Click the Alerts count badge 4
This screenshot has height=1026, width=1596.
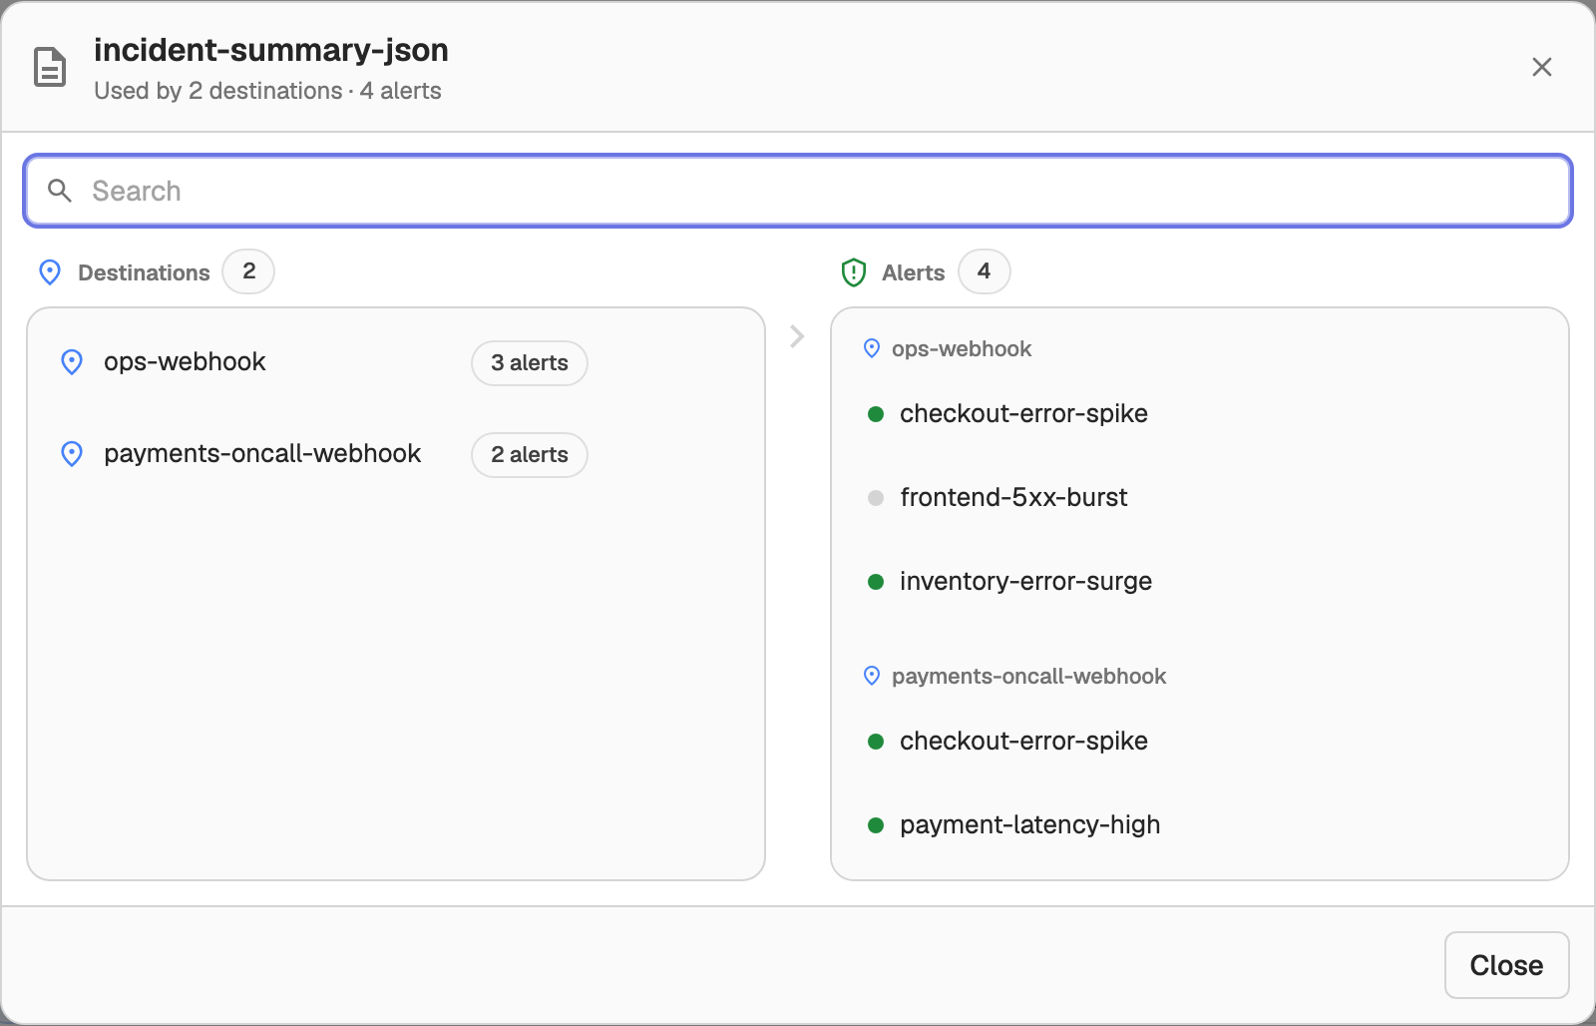coord(984,271)
